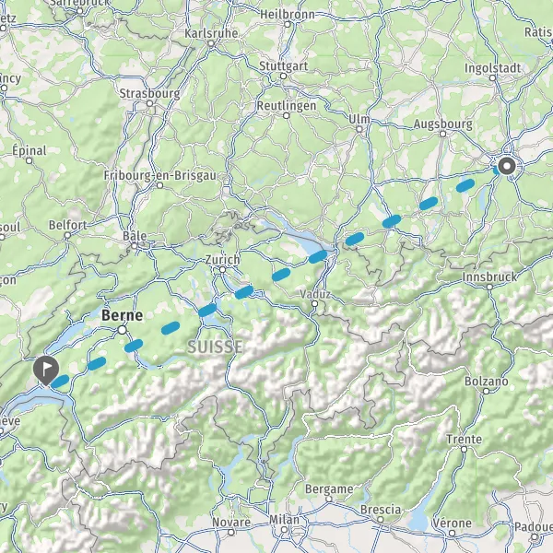Click the Ulm city marker
This screenshot has width=553, height=553.
(x=359, y=129)
